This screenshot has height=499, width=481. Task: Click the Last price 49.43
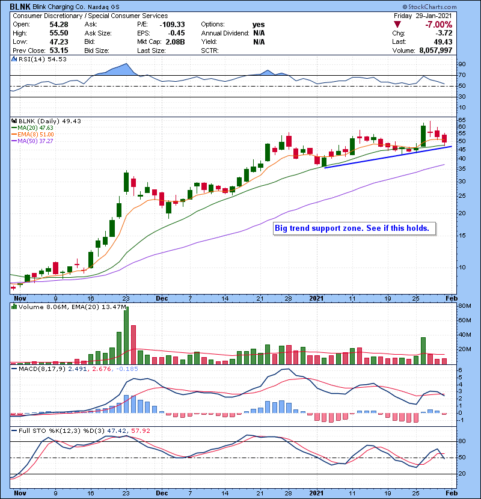click(x=443, y=41)
